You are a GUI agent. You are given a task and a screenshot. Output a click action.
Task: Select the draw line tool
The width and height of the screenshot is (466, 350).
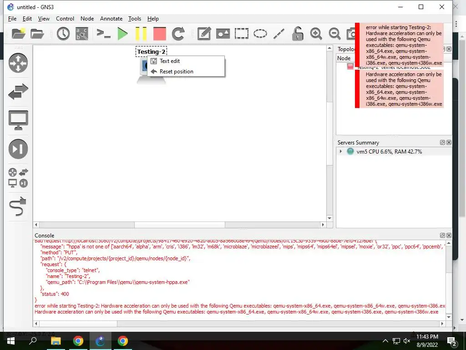coord(279,34)
